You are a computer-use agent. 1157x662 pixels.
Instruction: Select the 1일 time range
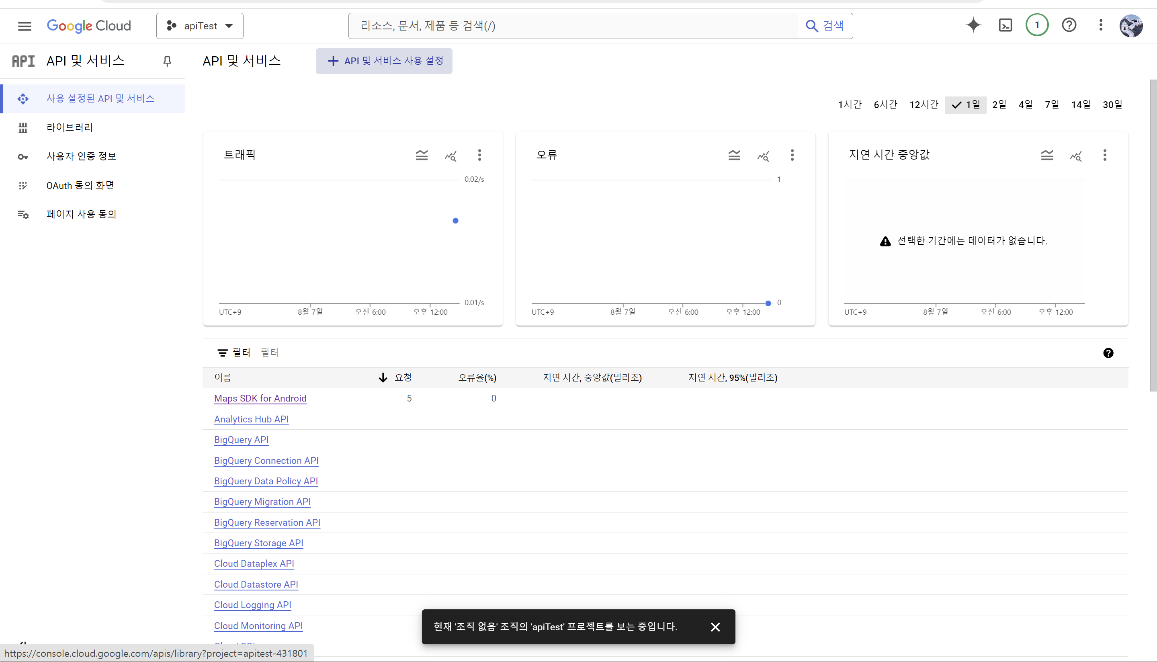(x=966, y=105)
